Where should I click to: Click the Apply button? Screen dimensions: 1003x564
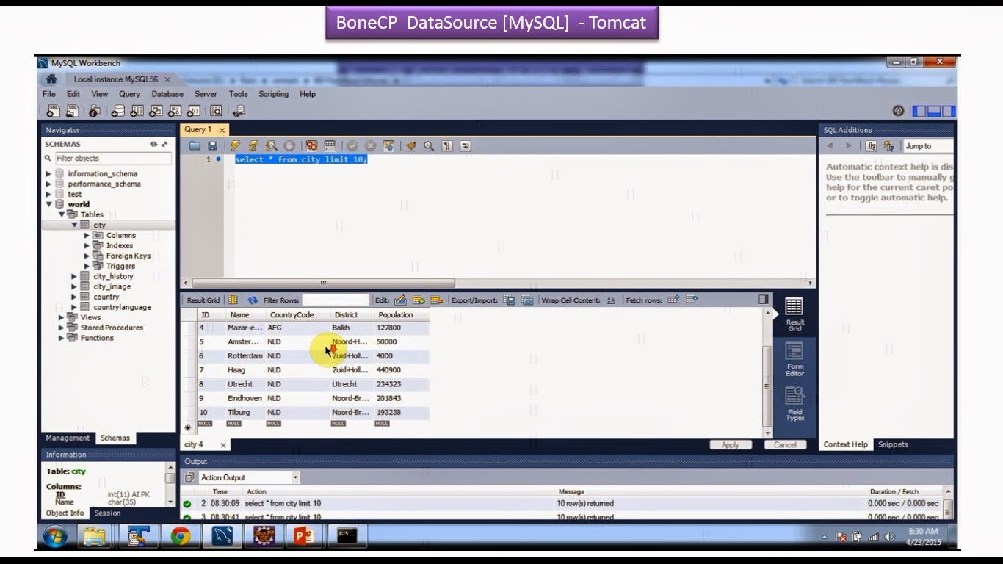tap(730, 444)
